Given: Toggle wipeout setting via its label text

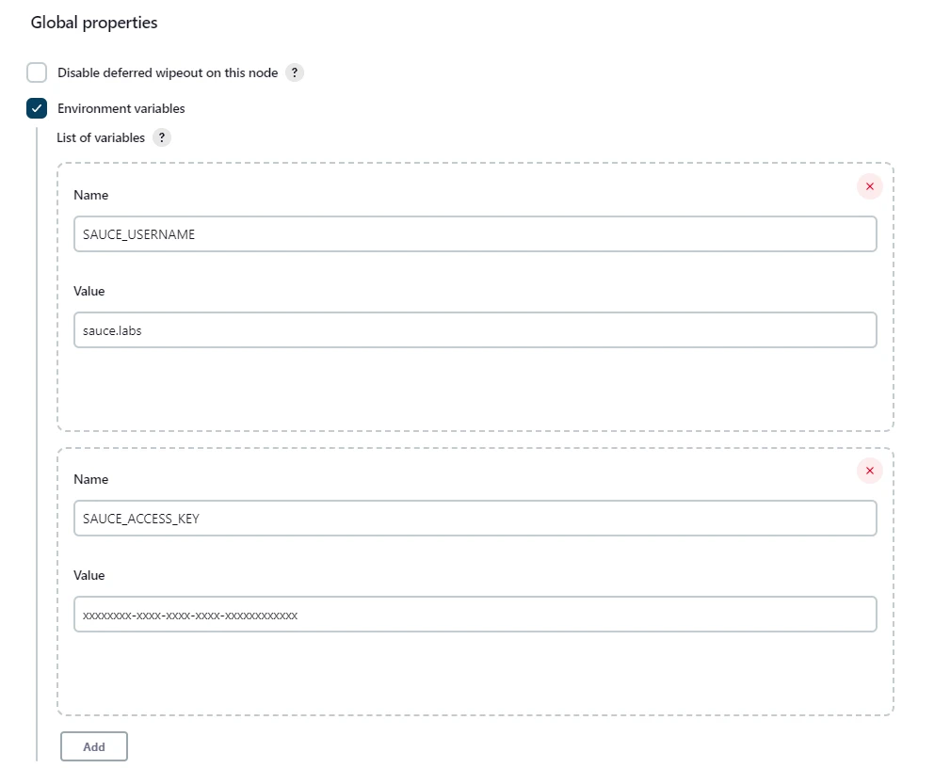Looking at the screenshot, I should (x=165, y=72).
